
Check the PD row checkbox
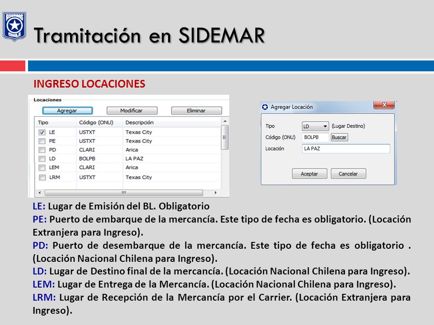point(42,150)
